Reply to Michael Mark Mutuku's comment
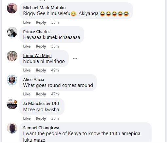The height and width of the screenshot is (143, 167). pyautogui.click(x=41, y=22)
